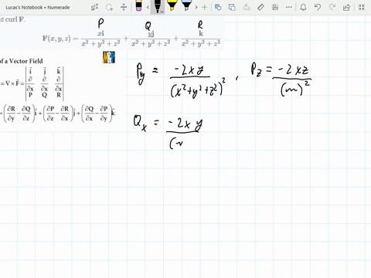Open the Ruler tool
The width and height of the screenshot is (371, 278).
coord(260,7)
